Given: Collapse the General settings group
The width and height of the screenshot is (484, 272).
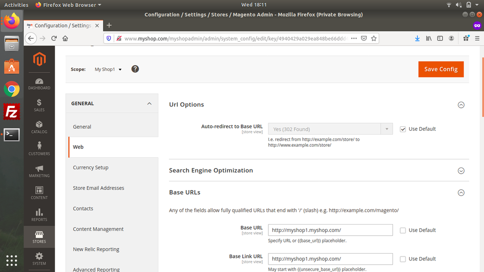Looking at the screenshot, I should pyautogui.click(x=149, y=104).
